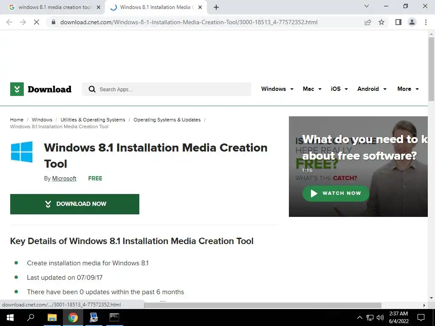Screen dimensions: 435x326
Task: Click the taskbar clock and date
Action: [398, 318]
